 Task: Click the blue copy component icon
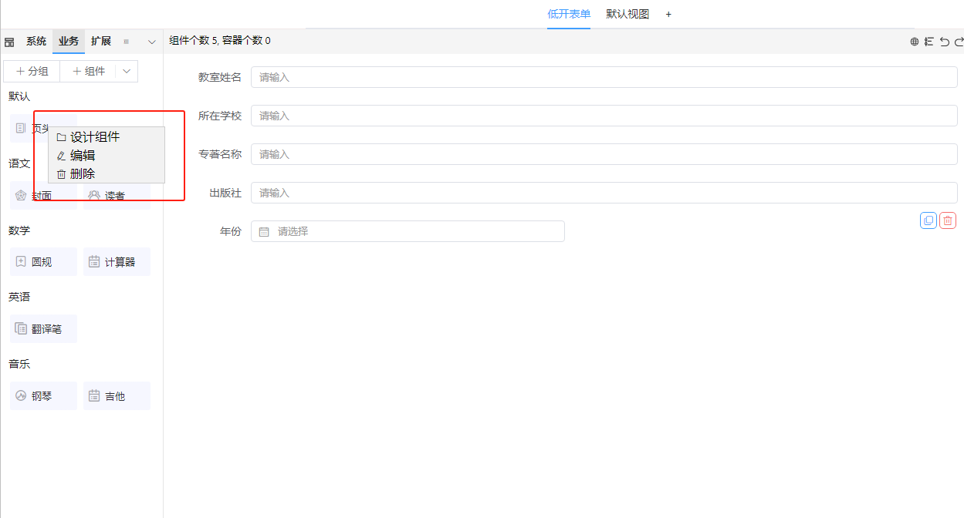(928, 220)
